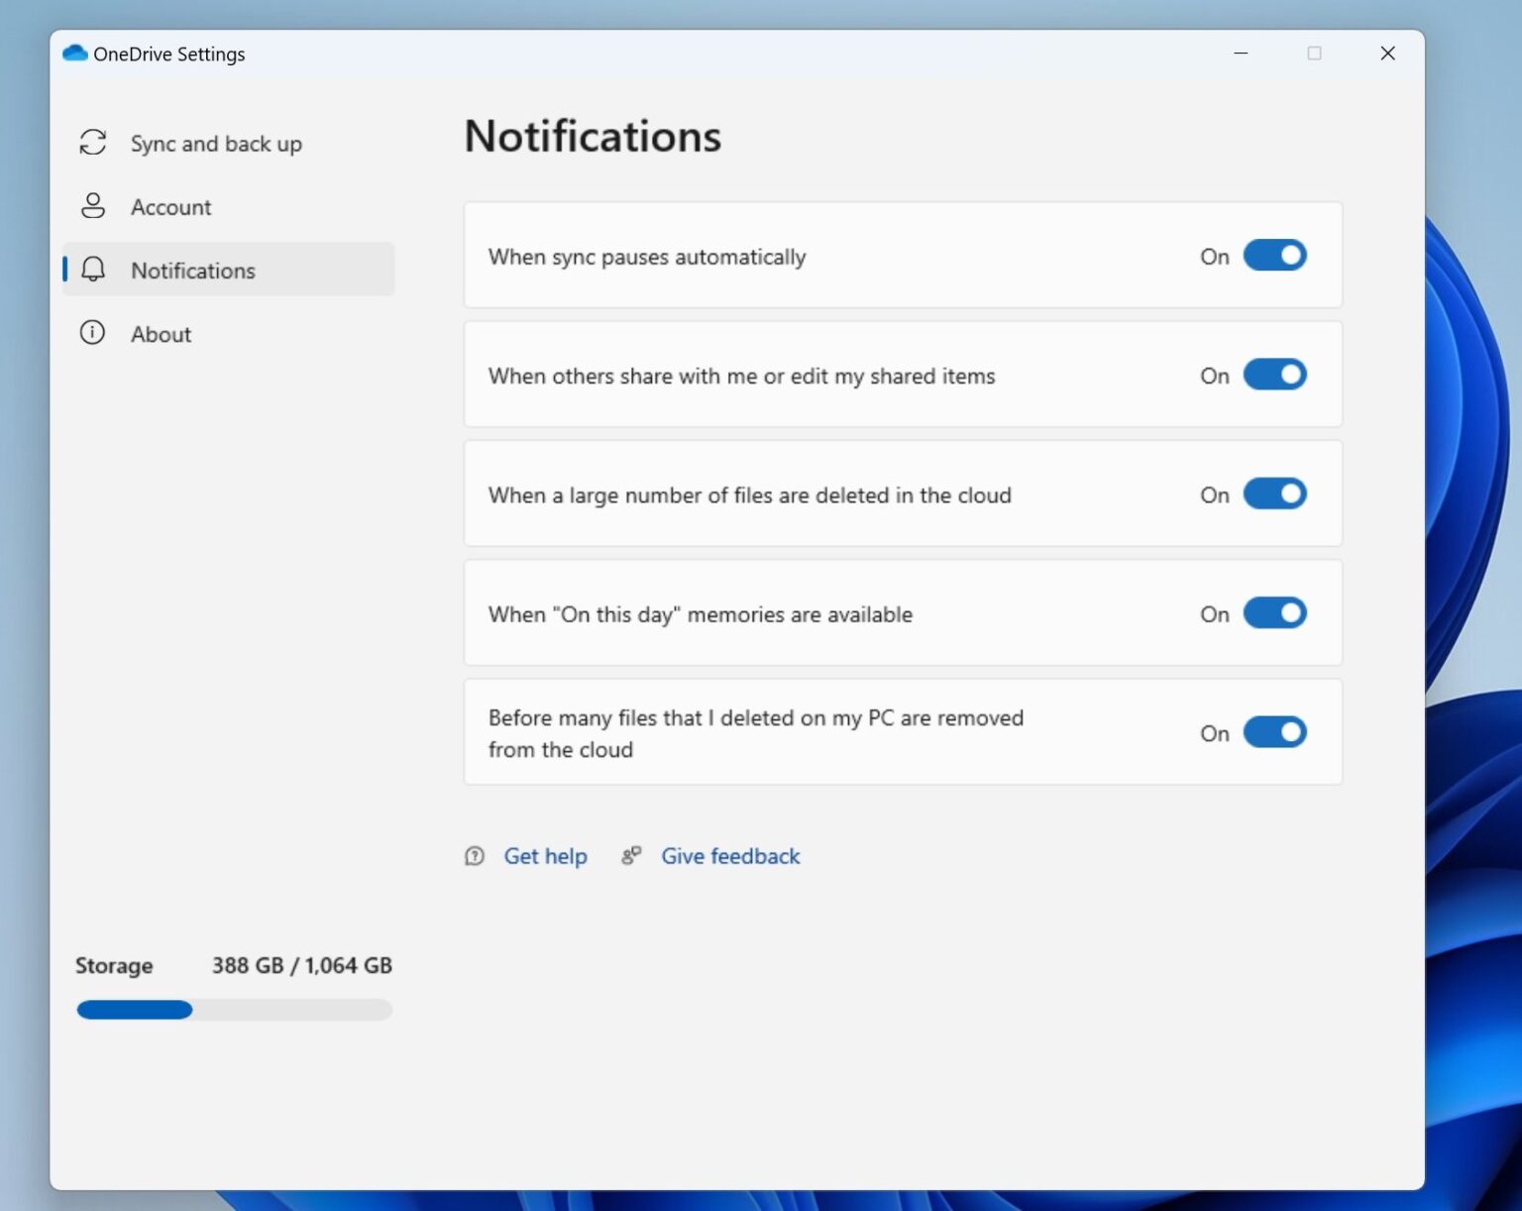The height and width of the screenshot is (1211, 1522).
Task: Click the storage usage progress bar
Action: point(234,1009)
